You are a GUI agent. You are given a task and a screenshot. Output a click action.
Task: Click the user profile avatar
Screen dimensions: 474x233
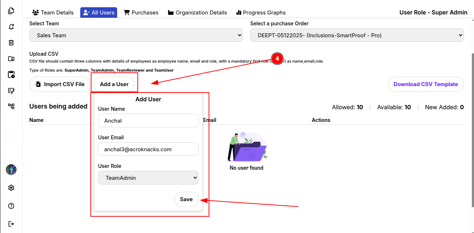[11, 170]
